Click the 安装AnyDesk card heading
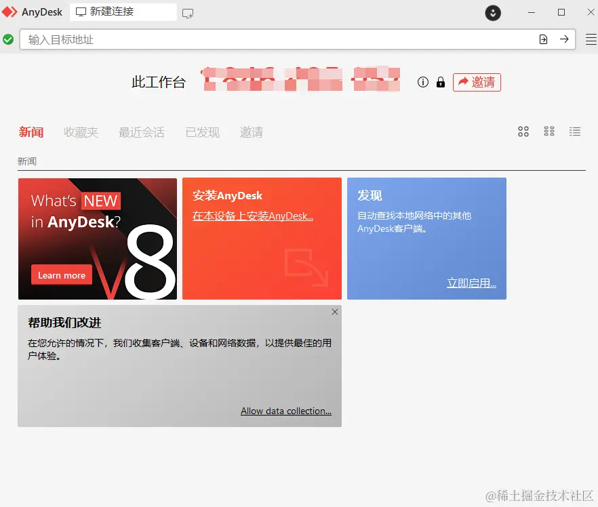Viewport: 598px width, 507px height. click(227, 196)
